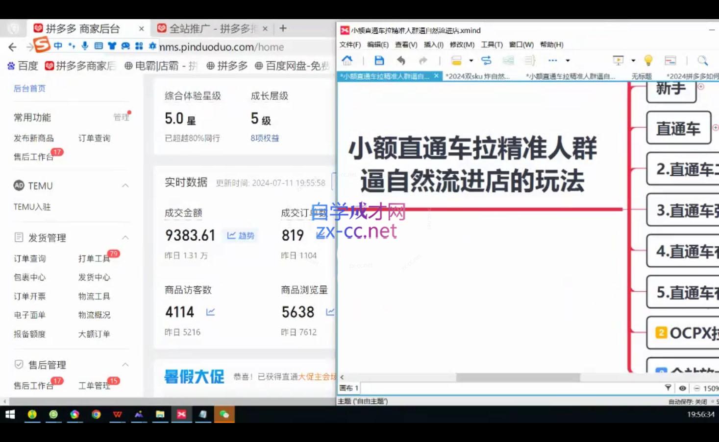Image resolution: width=719 pixels, height=442 pixels.
Task: Open the presentation mode dropdown arrow
Action: click(x=633, y=61)
